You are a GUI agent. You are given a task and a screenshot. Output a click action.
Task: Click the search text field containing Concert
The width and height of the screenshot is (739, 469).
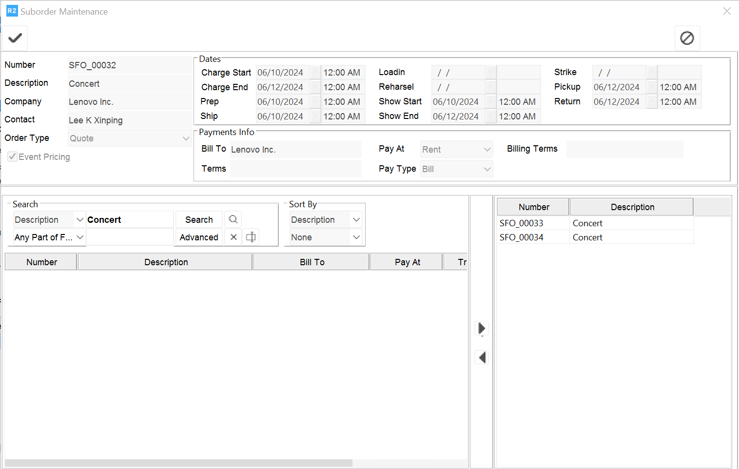[129, 220]
